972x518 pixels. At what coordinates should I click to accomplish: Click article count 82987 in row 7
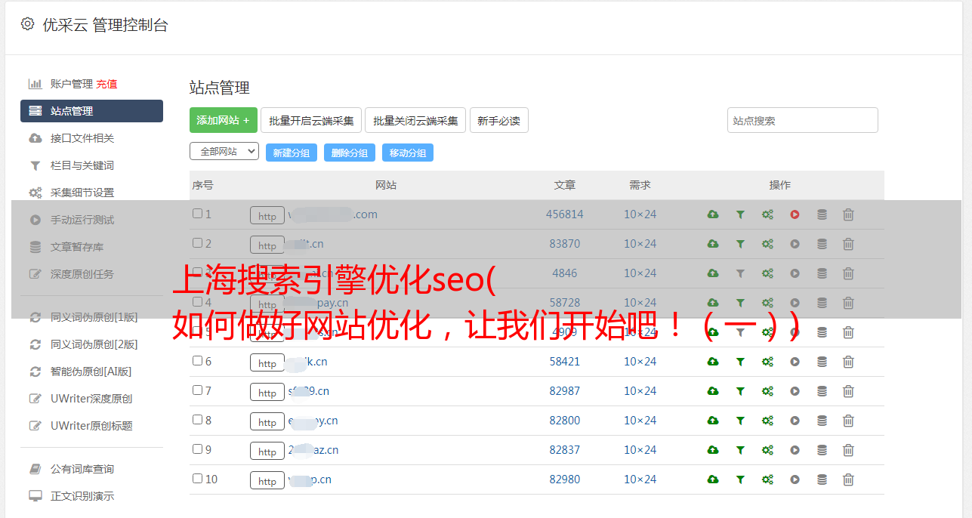pyautogui.click(x=565, y=391)
